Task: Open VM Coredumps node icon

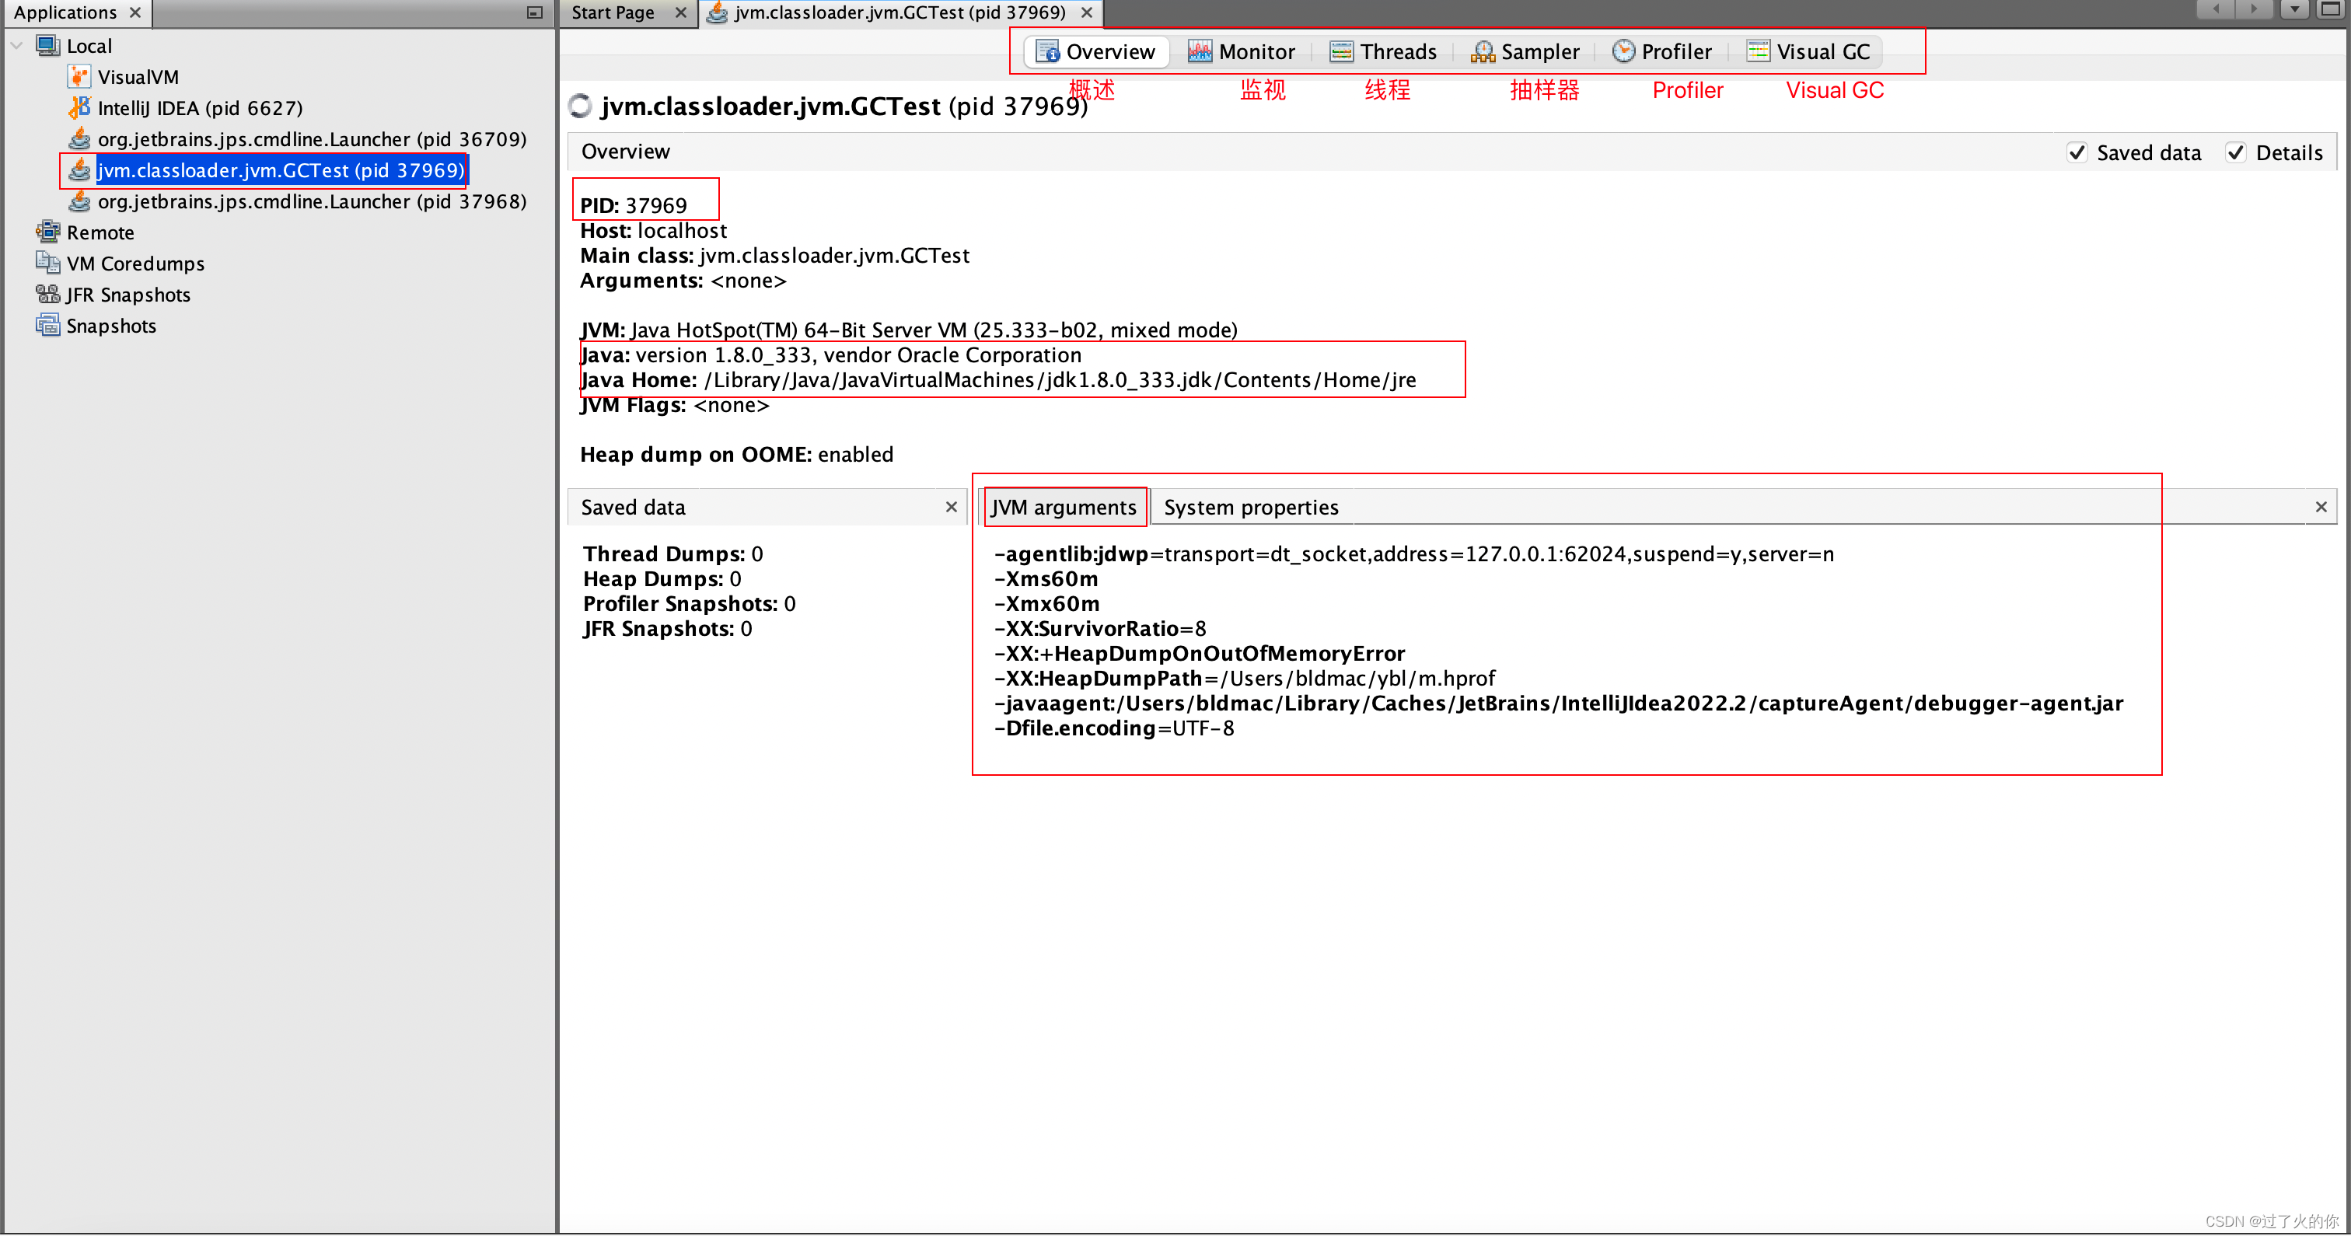Action: coord(47,263)
